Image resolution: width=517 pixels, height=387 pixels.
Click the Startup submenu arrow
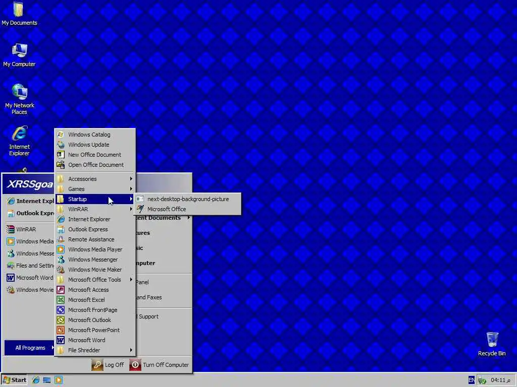tap(131, 199)
